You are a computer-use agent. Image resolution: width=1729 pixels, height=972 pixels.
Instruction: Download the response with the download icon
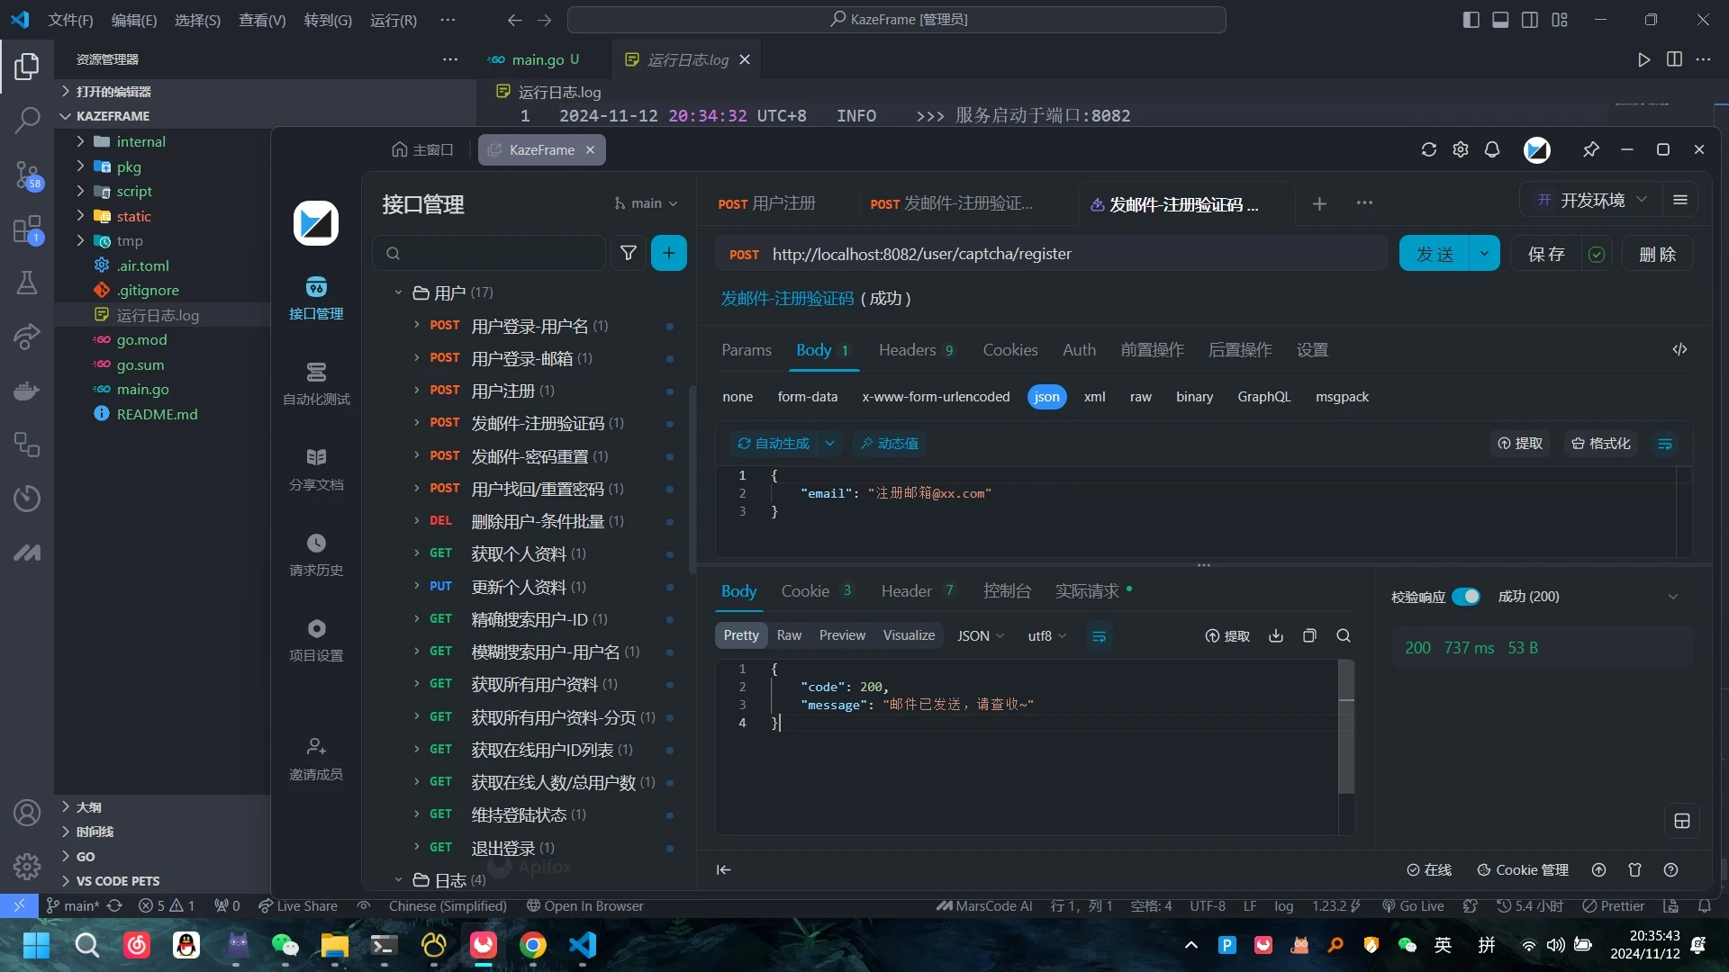pyautogui.click(x=1276, y=635)
